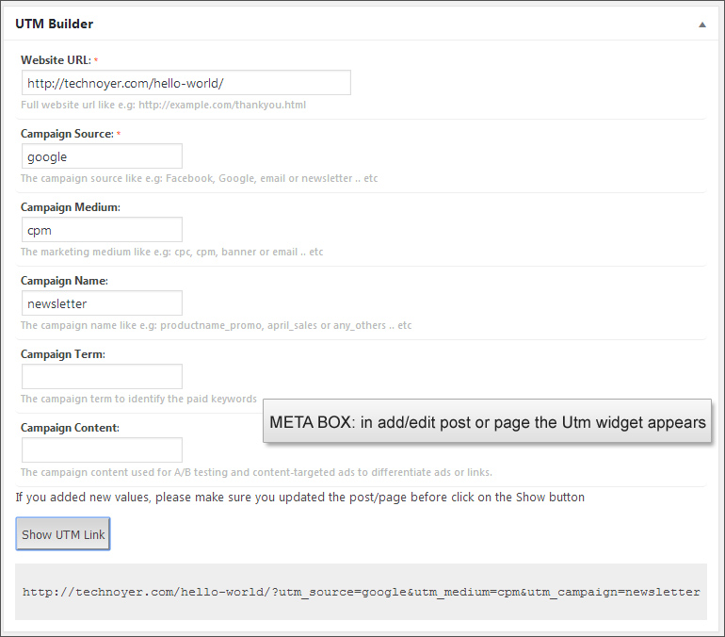Click the generated UTM link text
Image resolution: width=725 pixels, height=637 pixels.
(x=361, y=592)
